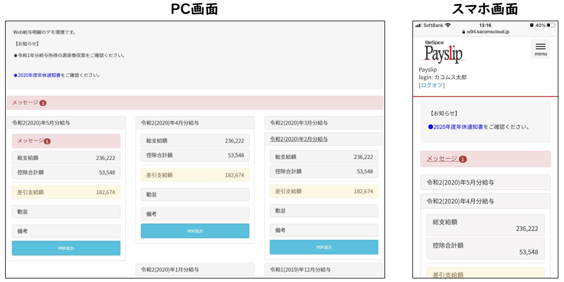Click PDF出力 button under May 2020 payslip
The height and width of the screenshot is (282, 564).
pyautogui.click(x=66, y=248)
